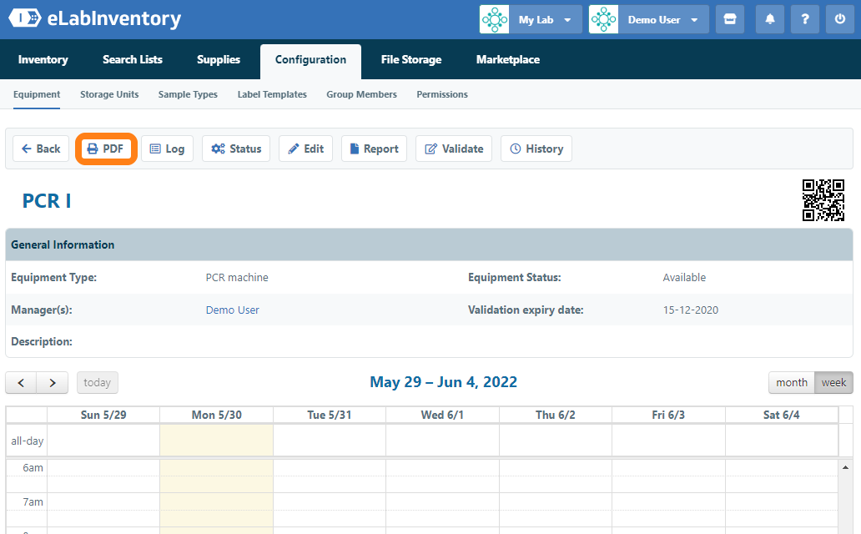Open notifications bell icon
The width and height of the screenshot is (861, 534).
coord(770,19)
